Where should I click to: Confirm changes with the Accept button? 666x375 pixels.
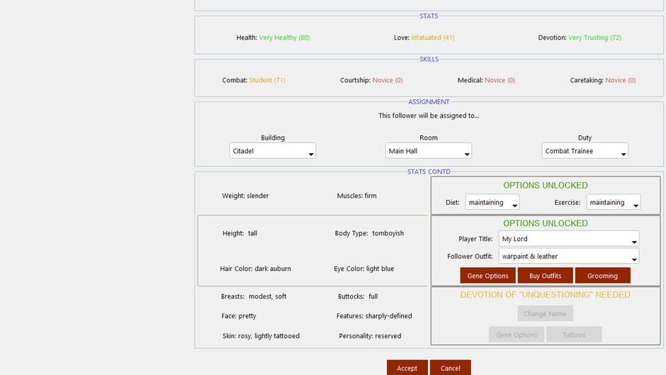[x=407, y=368]
